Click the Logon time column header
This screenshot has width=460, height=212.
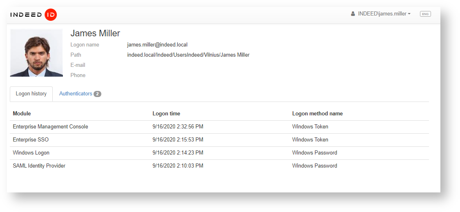pyautogui.click(x=166, y=114)
